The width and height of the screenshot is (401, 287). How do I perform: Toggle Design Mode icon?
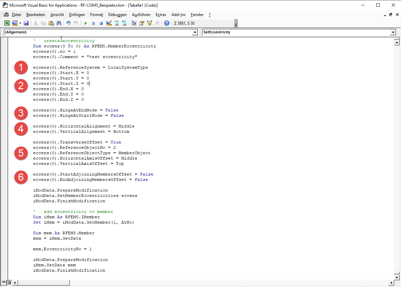[109, 23]
